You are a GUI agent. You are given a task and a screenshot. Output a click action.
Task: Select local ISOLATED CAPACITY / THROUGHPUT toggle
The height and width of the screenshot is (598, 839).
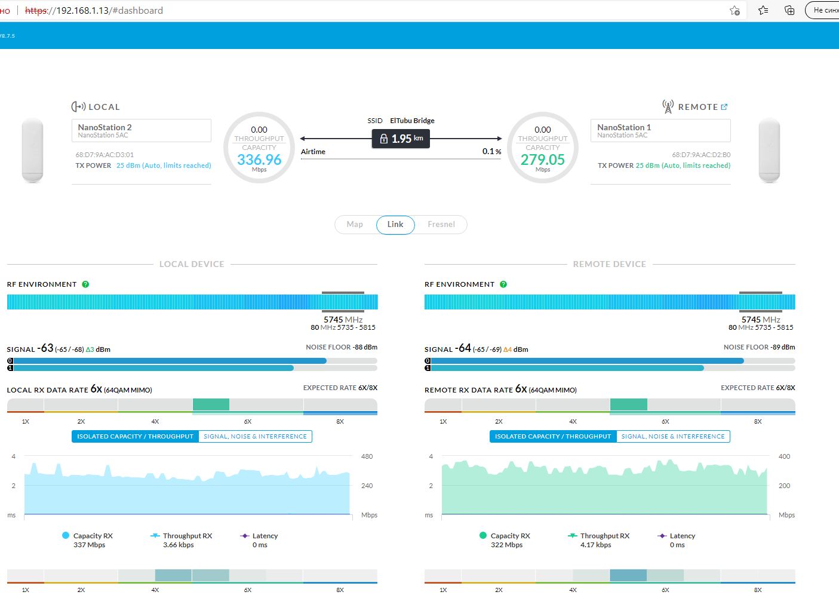(x=135, y=437)
